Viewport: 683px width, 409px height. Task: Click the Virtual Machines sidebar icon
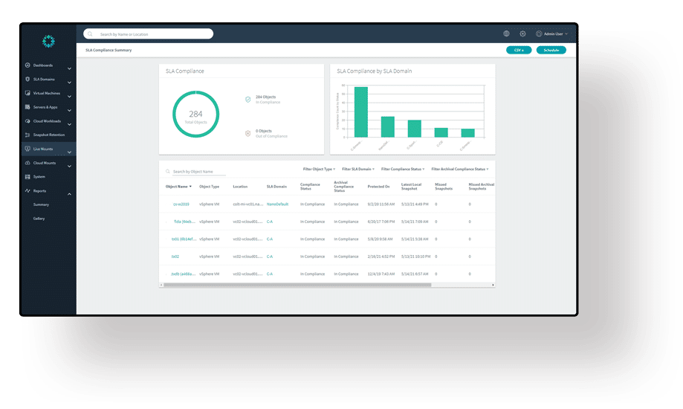tap(27, 93)
